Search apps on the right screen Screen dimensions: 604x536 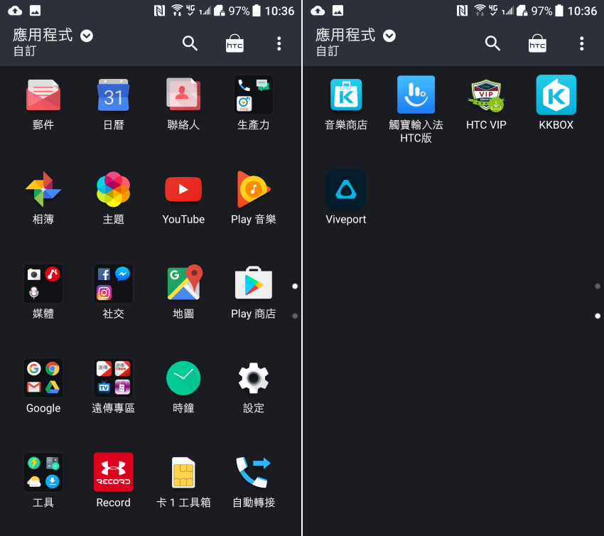click(x=492, y=43)
